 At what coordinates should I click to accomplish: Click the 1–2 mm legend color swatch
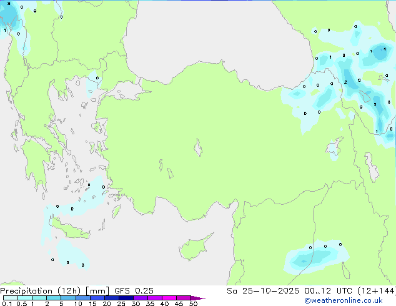(39, 298)
